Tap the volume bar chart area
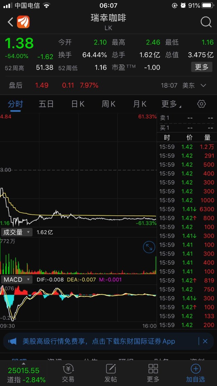The height and width of the screenshot is (386, 217). (78, 256)
